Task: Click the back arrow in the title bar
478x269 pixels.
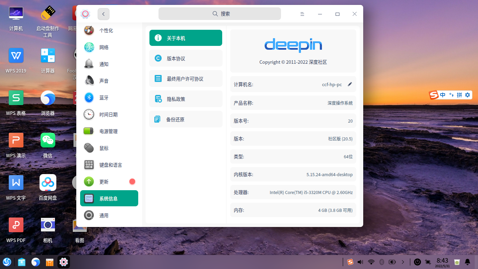Action: tap(103, 14)
